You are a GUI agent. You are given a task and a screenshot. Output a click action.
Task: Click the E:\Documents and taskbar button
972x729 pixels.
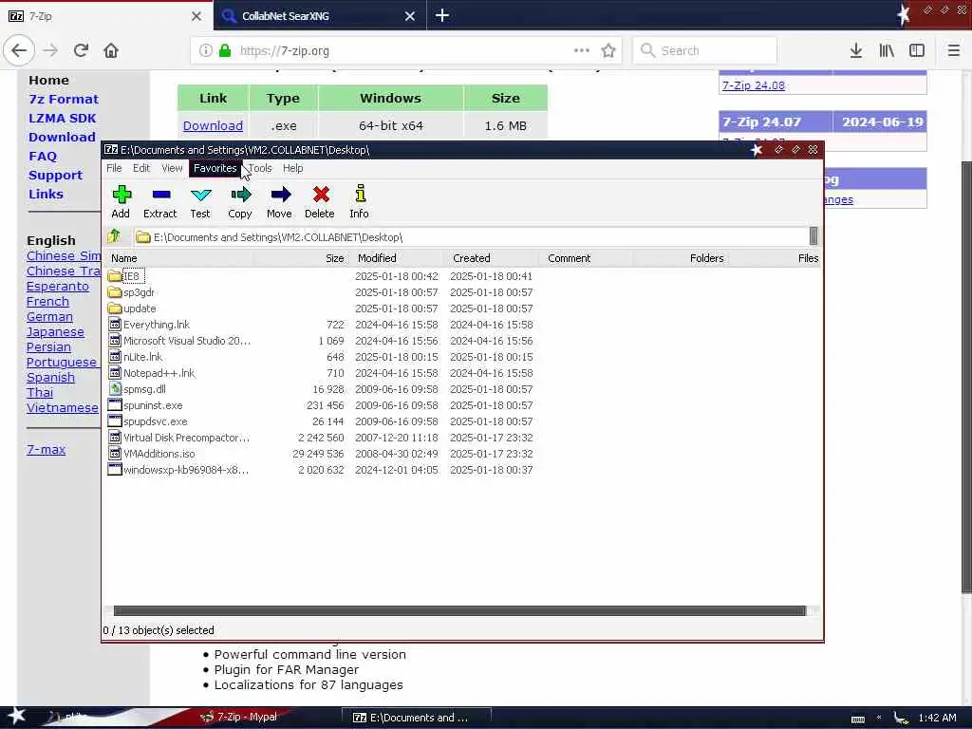(x=418, y=718)
